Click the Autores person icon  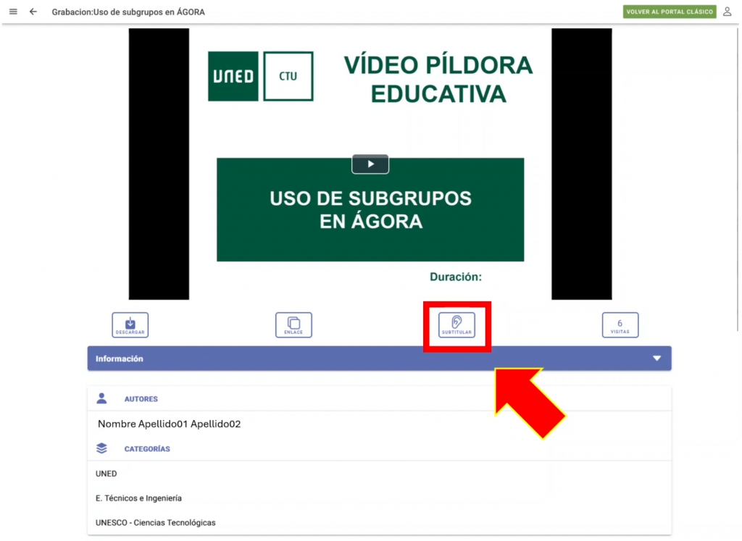pos(101,398)
